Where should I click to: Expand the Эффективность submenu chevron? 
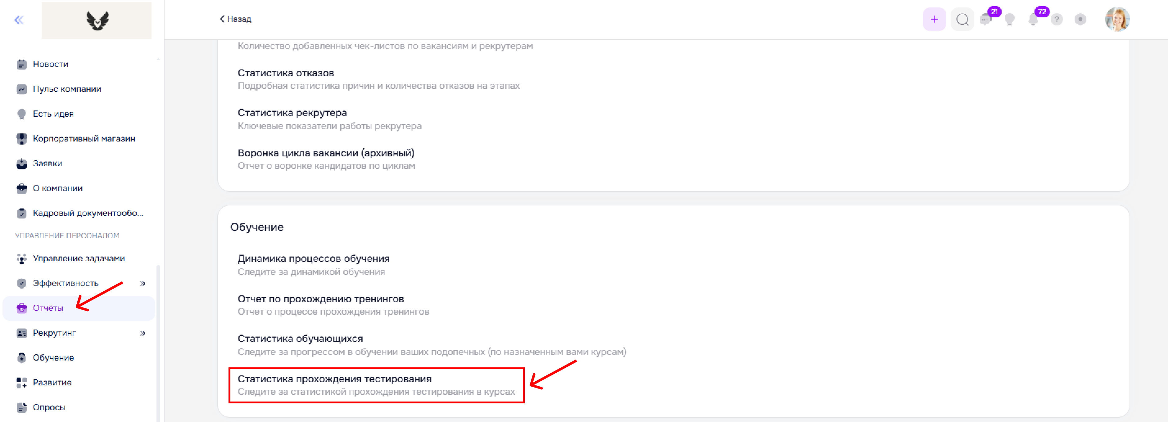click(x=143, y=284)
